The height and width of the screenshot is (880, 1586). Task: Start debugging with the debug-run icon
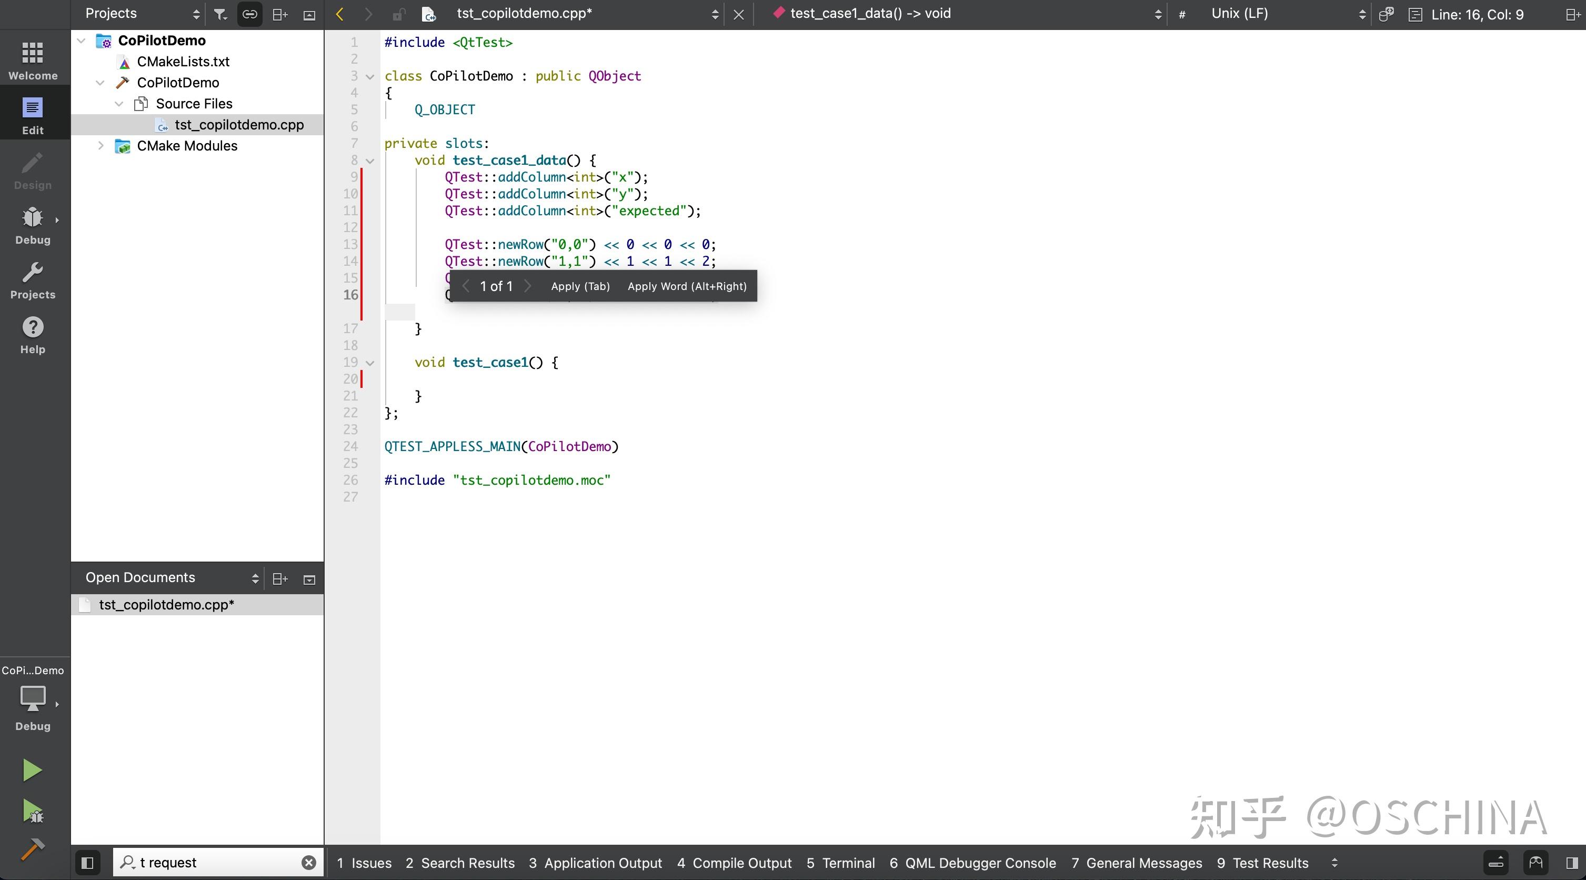pyautogui.click(x=33, y=812)
